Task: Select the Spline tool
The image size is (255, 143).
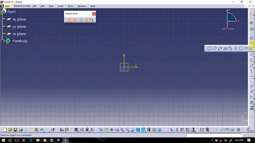Action: (x=252, y=55)
